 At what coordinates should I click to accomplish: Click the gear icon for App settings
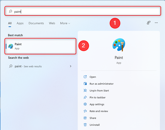pos(85,104)
